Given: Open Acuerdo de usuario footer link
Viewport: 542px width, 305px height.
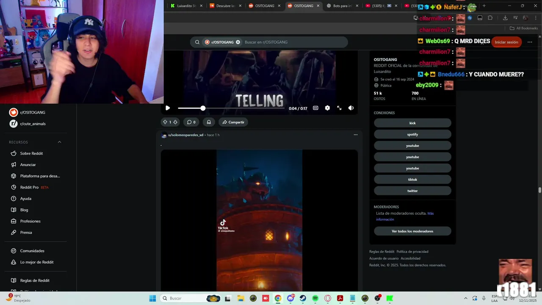Looking at the screenshot, I should (x=384, y=258).
